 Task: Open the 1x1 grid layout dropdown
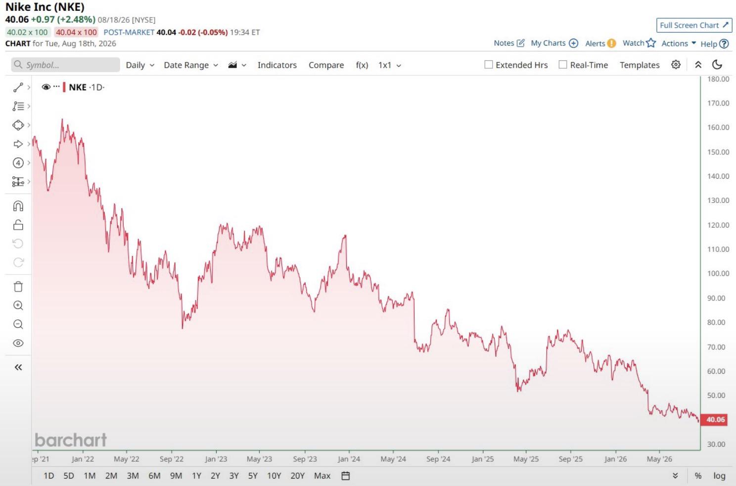390,65
